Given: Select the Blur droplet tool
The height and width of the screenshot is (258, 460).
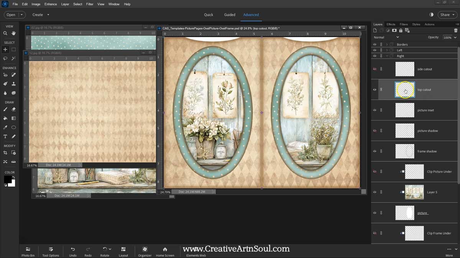Looking at the screenshot, I should click(5, 93).
